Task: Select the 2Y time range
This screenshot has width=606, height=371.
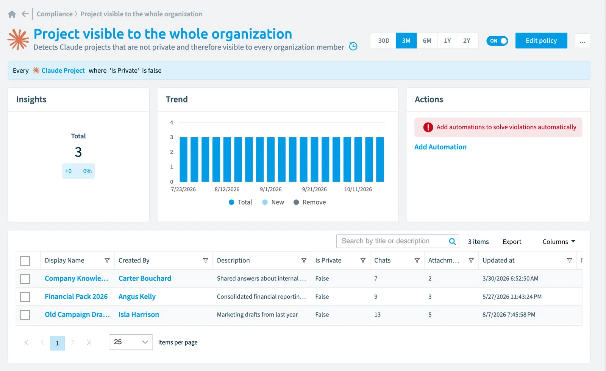Action: coord(467,41)
